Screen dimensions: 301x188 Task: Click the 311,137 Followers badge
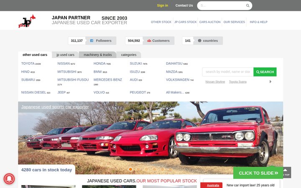point(92,41)
